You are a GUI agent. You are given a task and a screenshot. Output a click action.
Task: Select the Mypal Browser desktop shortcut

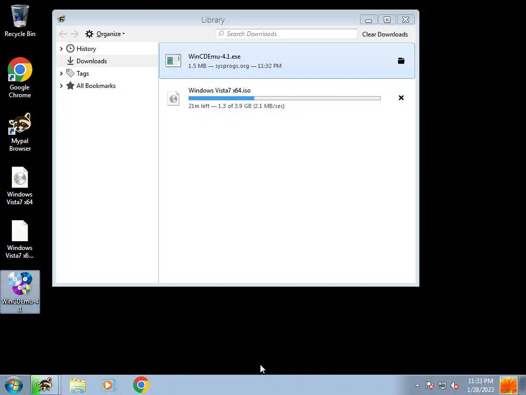tap(20, 132)
